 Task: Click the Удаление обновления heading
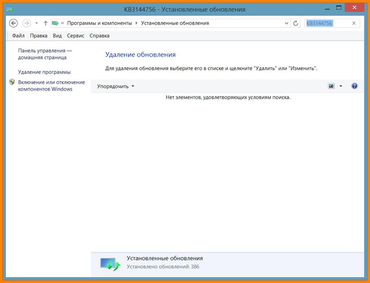pyautogui.click(x=141, y=55)
